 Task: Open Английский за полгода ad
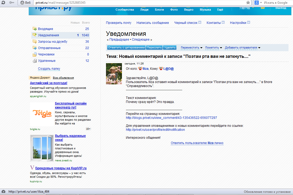tap(49, 83)
